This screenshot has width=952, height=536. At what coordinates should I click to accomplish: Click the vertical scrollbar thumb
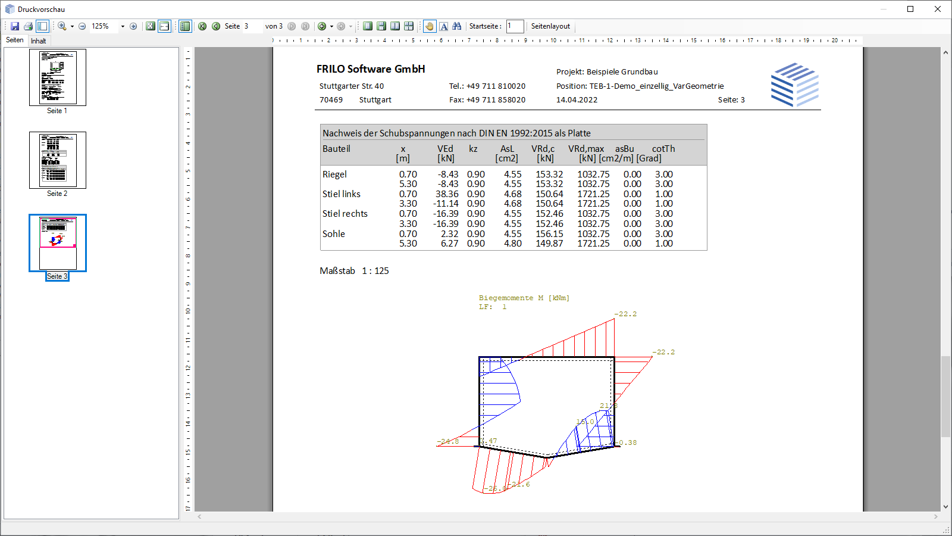click(x=945, y=396)
